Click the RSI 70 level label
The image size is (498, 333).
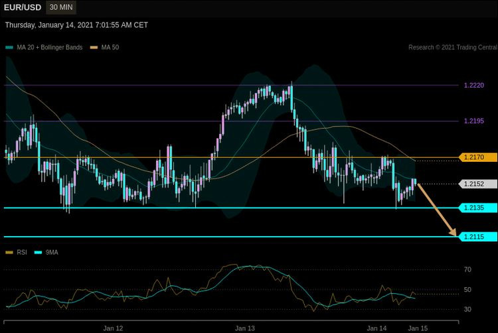pos(467,269)
